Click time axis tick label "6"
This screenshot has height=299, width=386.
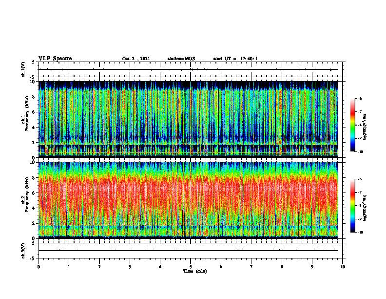[221, 267]
